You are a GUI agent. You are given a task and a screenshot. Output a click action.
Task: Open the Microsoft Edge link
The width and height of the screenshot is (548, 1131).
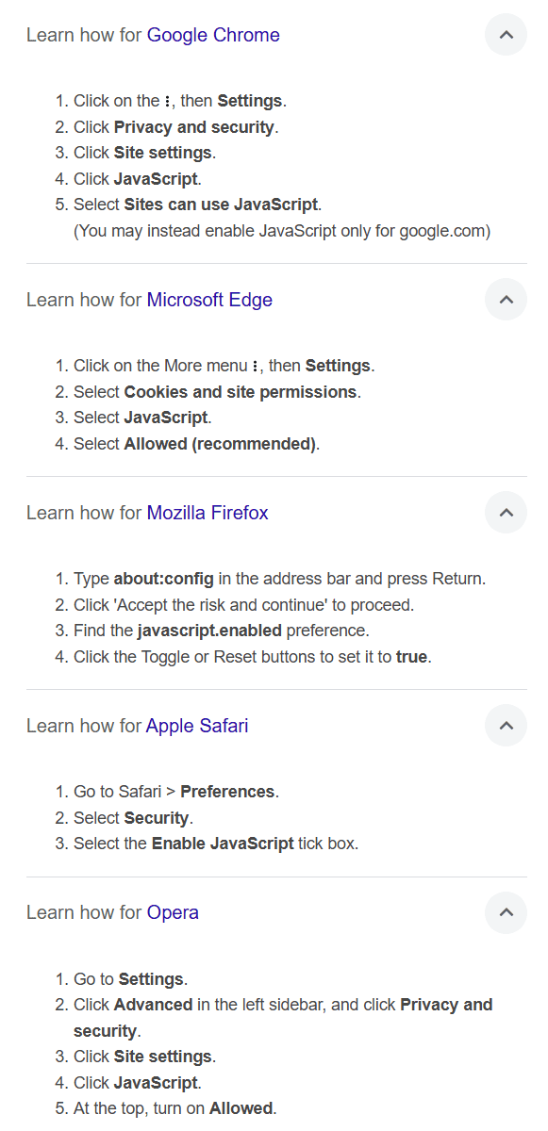point(209,301)
